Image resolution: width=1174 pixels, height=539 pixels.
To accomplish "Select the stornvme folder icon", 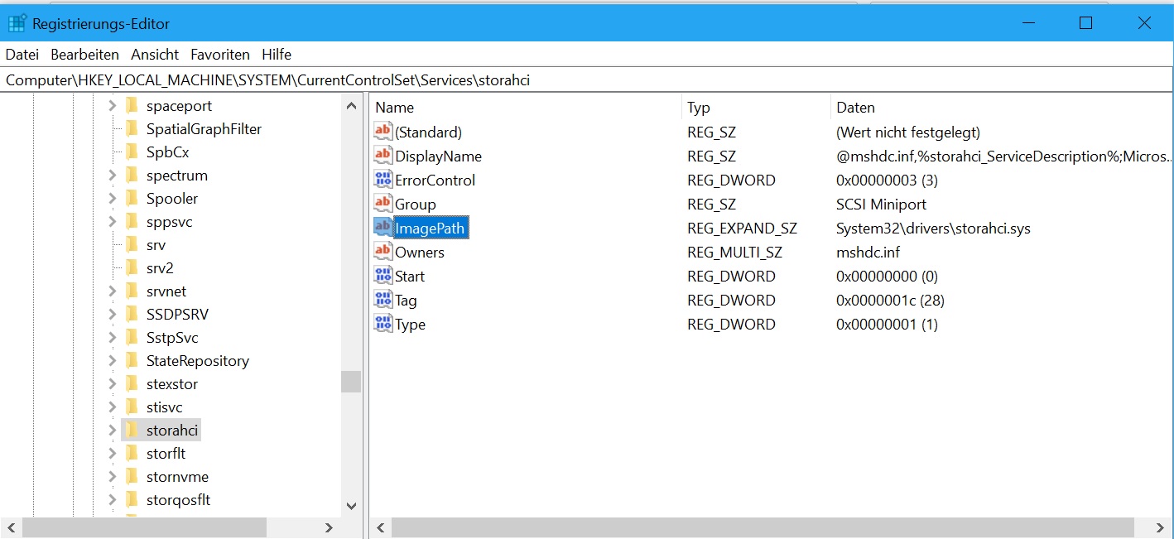I will coord(131,477).
